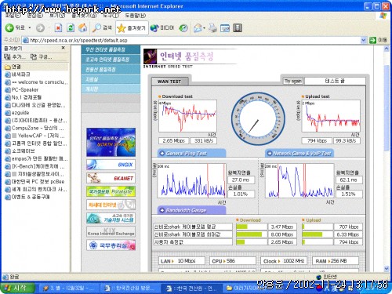The width and height of the screenshot is (392, 294).
Task: Click the Refresh page icon
Action: coord(71,27)
